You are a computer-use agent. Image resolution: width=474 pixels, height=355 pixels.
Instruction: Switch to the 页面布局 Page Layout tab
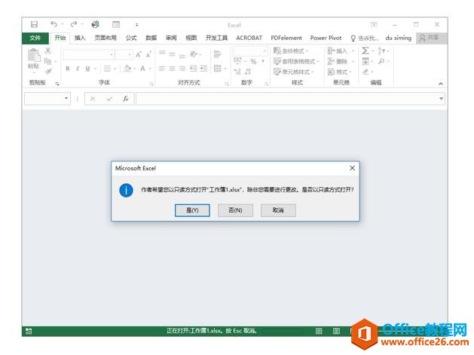[x=106, y=38]
